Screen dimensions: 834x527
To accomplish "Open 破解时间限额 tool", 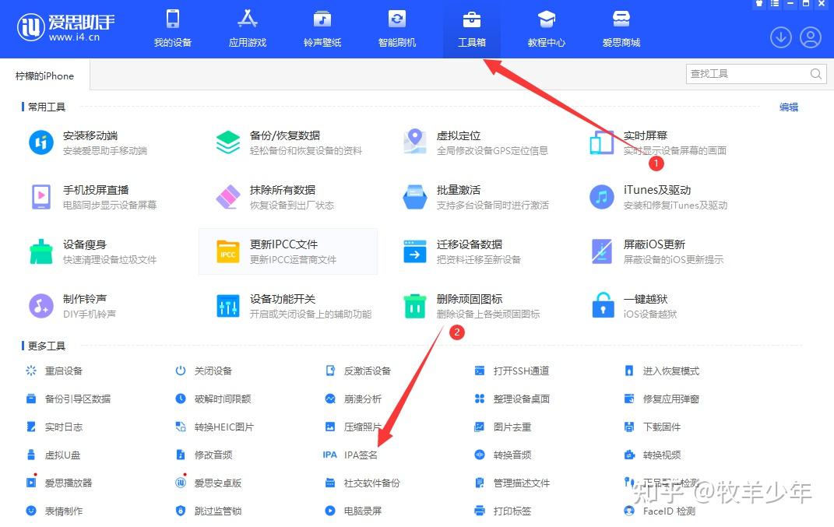I will point(213,399).
